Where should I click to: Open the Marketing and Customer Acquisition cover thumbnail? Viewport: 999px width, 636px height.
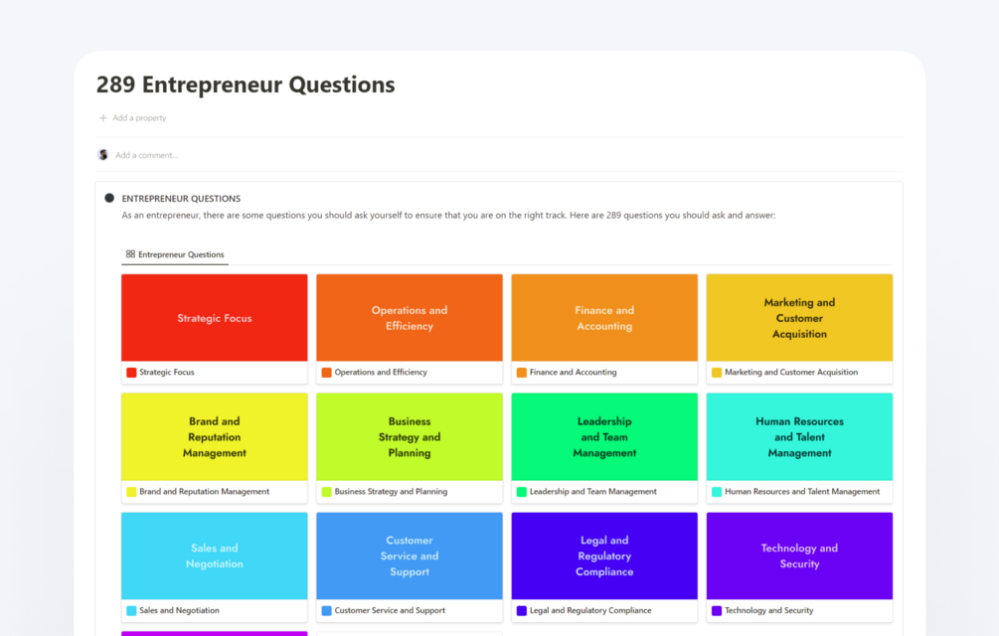pos(799,318)
